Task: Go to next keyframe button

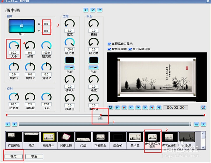Action: point(152,107)
